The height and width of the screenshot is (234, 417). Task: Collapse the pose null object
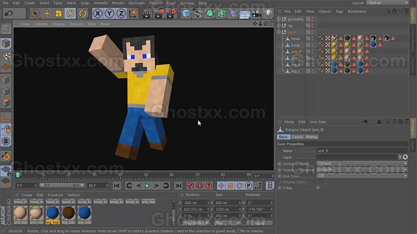pyautogui.click(x=279, y=32)
